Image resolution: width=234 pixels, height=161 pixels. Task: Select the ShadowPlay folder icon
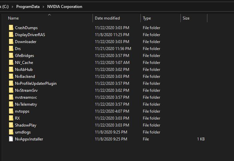(11, 125)
